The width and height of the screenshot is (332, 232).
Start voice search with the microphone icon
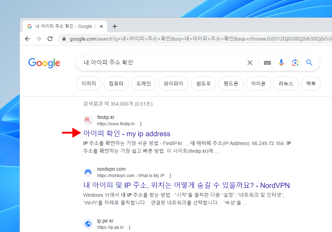click(281, 63)
